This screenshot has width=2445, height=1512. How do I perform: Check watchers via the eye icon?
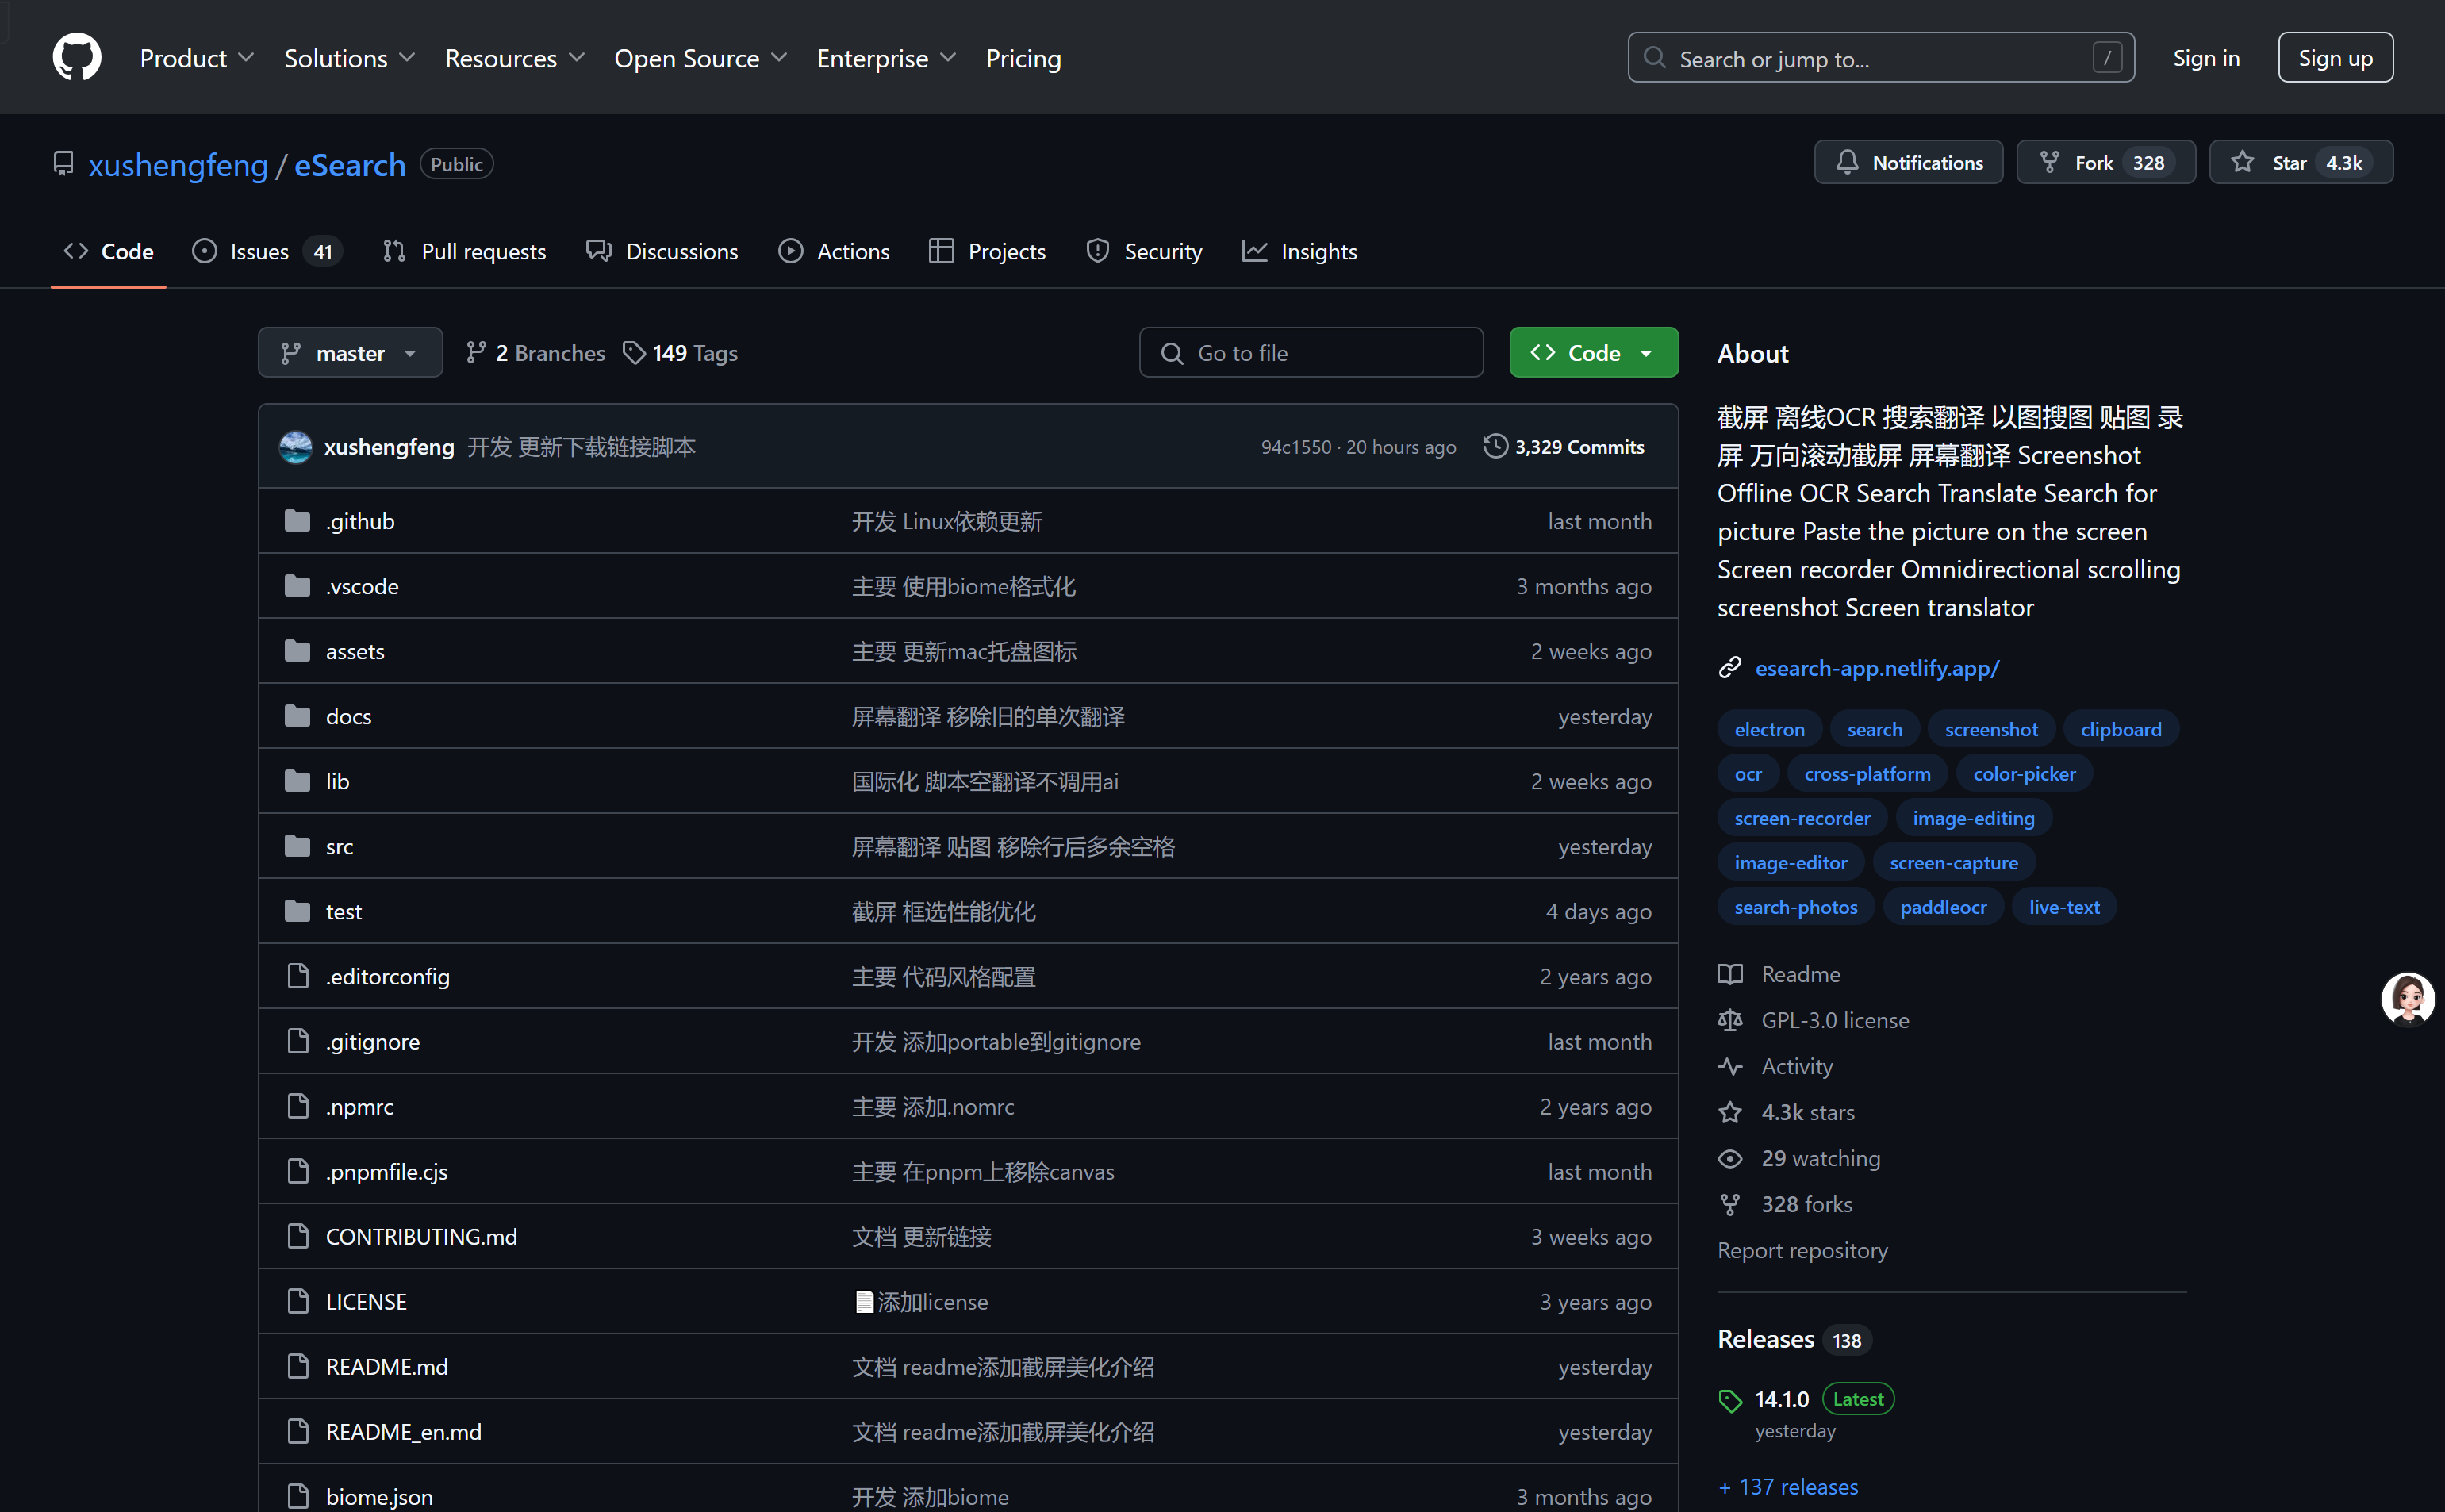tap(1731, 1158)
